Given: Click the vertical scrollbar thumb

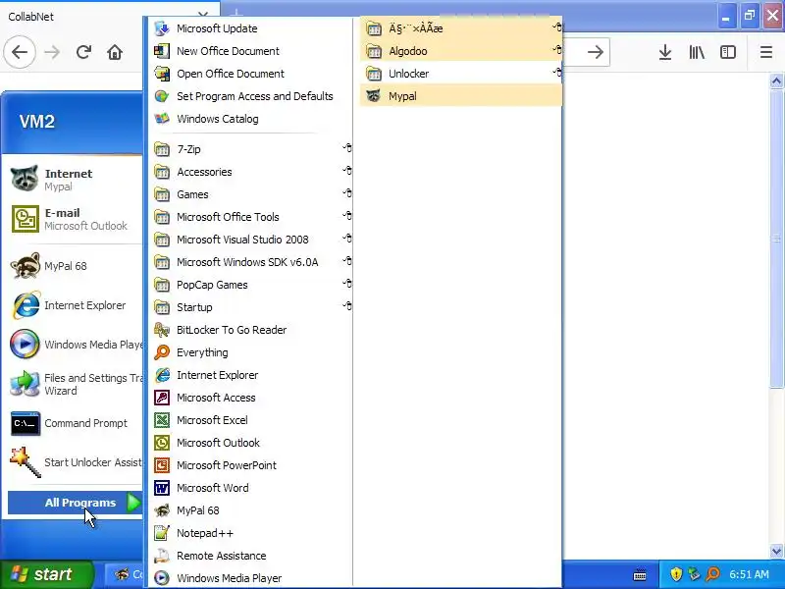Looking at the screenshot, I should [776, 239].
